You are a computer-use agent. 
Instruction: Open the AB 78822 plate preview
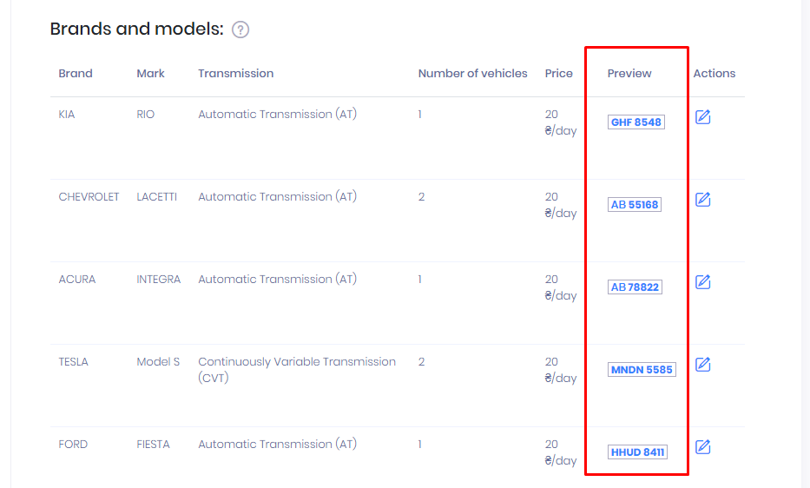click(x=635, y=287)
